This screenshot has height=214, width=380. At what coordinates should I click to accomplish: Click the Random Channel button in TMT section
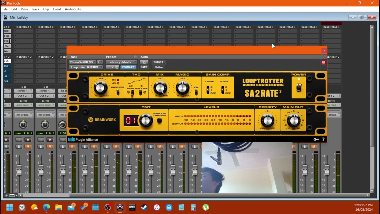pos(159,121)
